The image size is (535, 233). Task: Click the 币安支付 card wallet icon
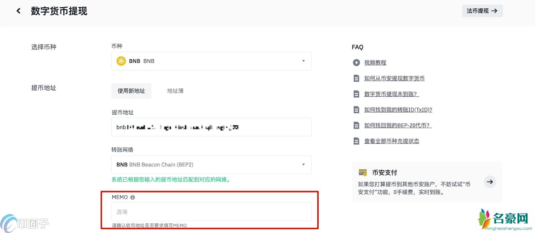pos(363,173)
